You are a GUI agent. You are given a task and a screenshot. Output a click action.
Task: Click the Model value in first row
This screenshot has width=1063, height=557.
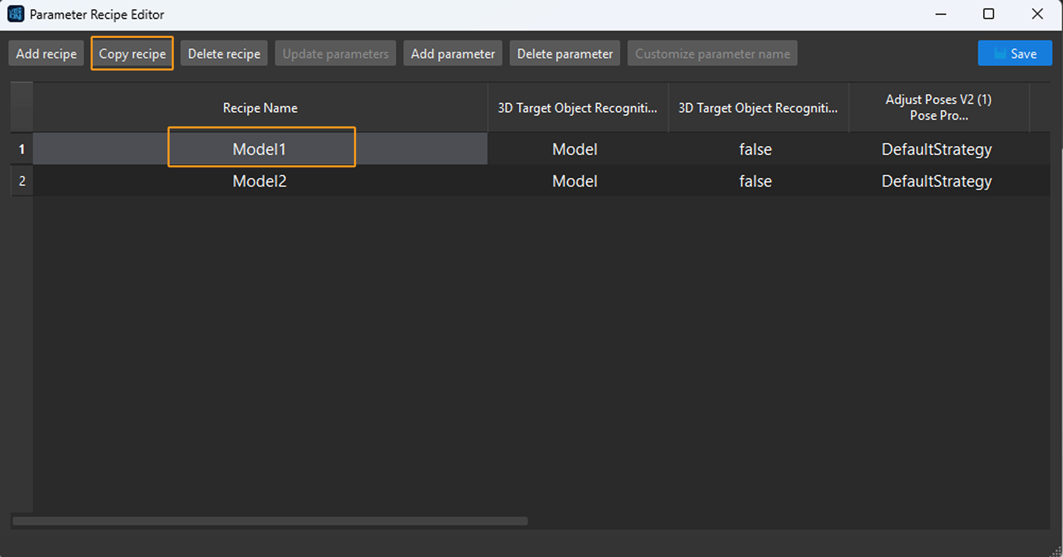tap(575, 149)
